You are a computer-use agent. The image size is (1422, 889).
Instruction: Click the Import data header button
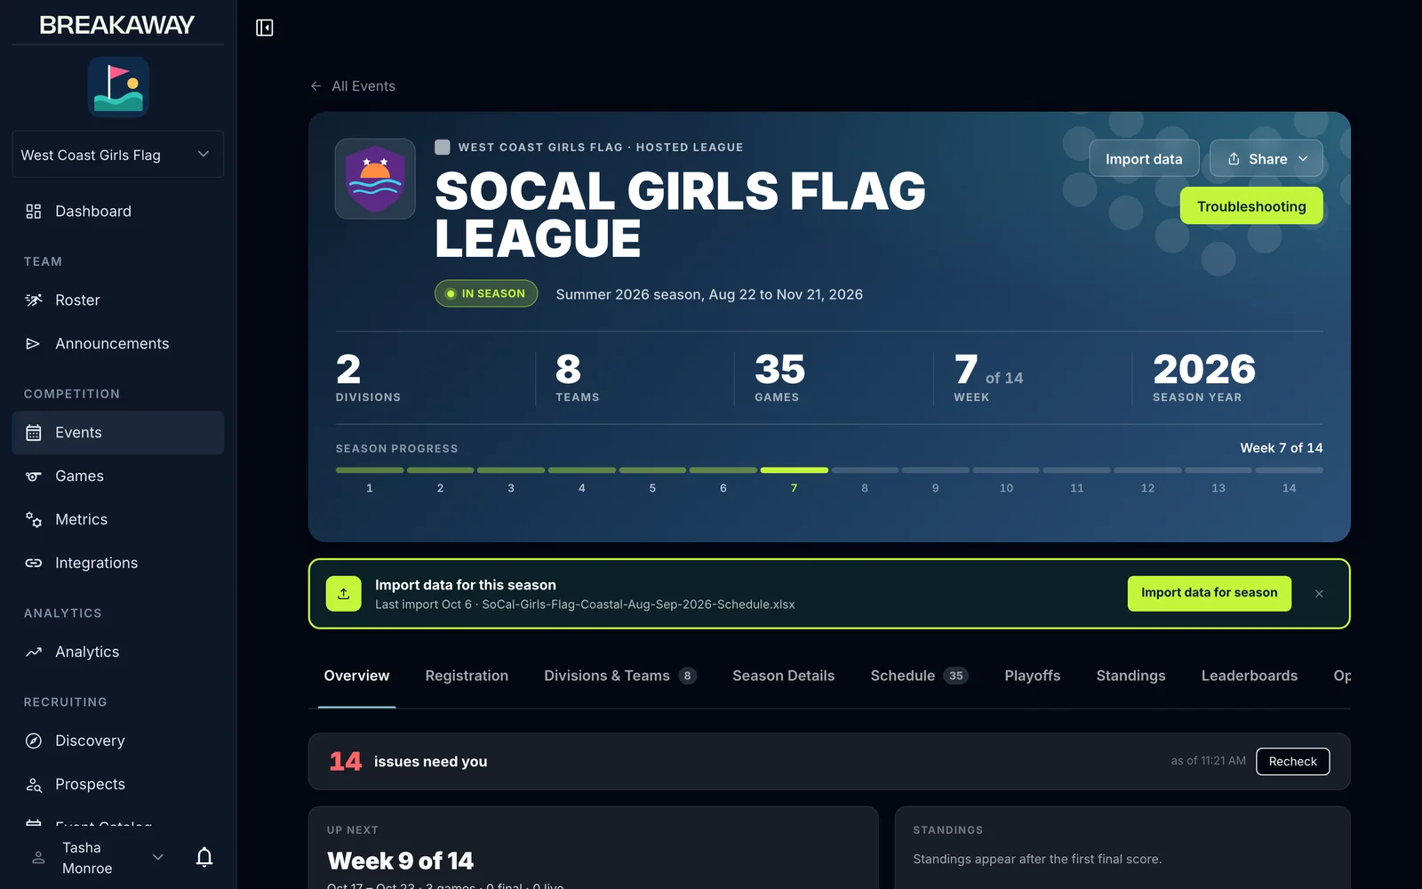1144,159
